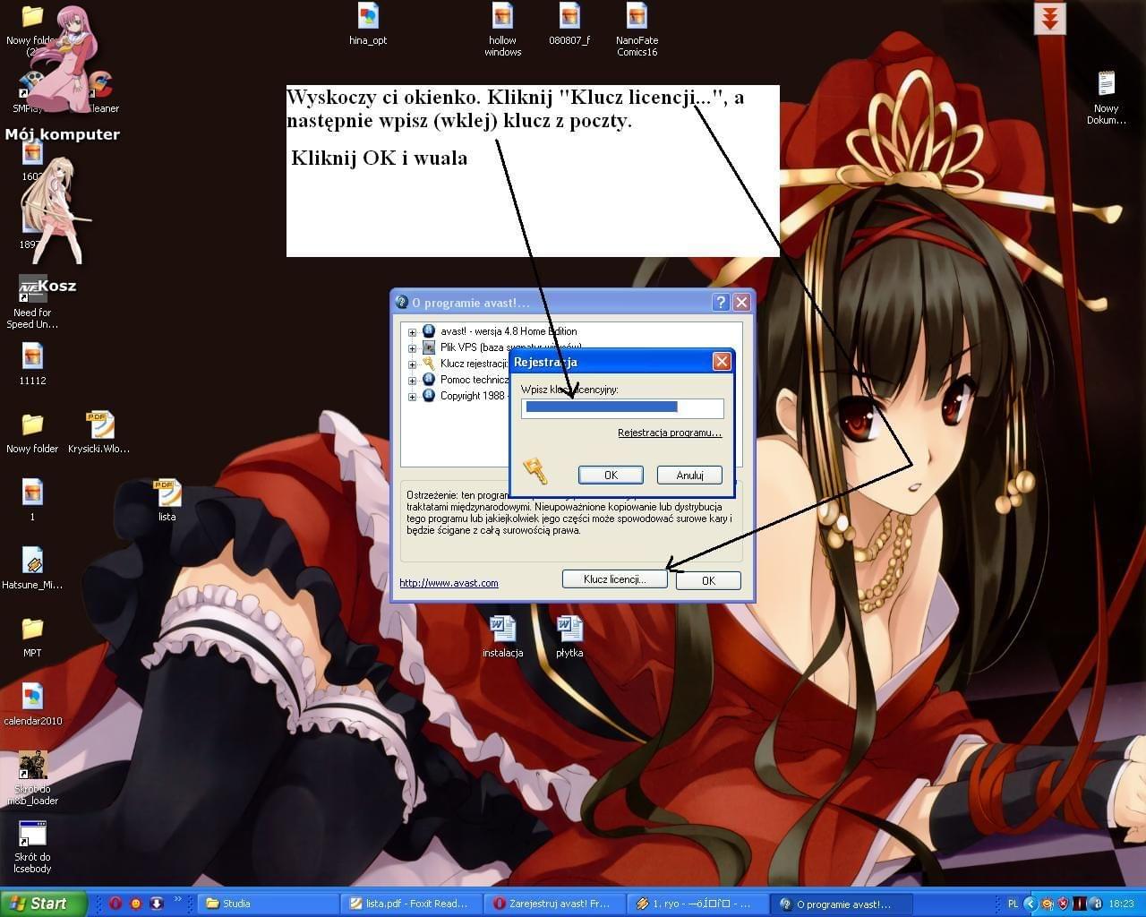The width and height of the screenshot is (1146, 917).
Task: Expand the Plik VPS tree node
Action: (x=413, y=348)
